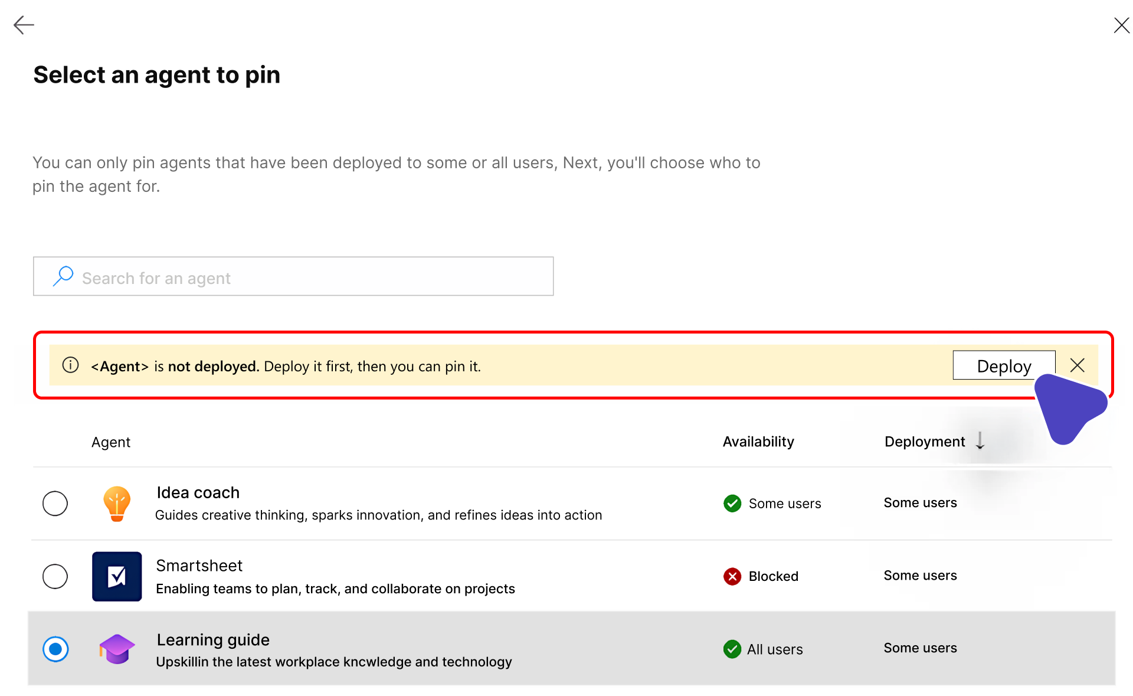Select the Idea coach radio button
1133x696 pixels.
[x=55, y=504]
